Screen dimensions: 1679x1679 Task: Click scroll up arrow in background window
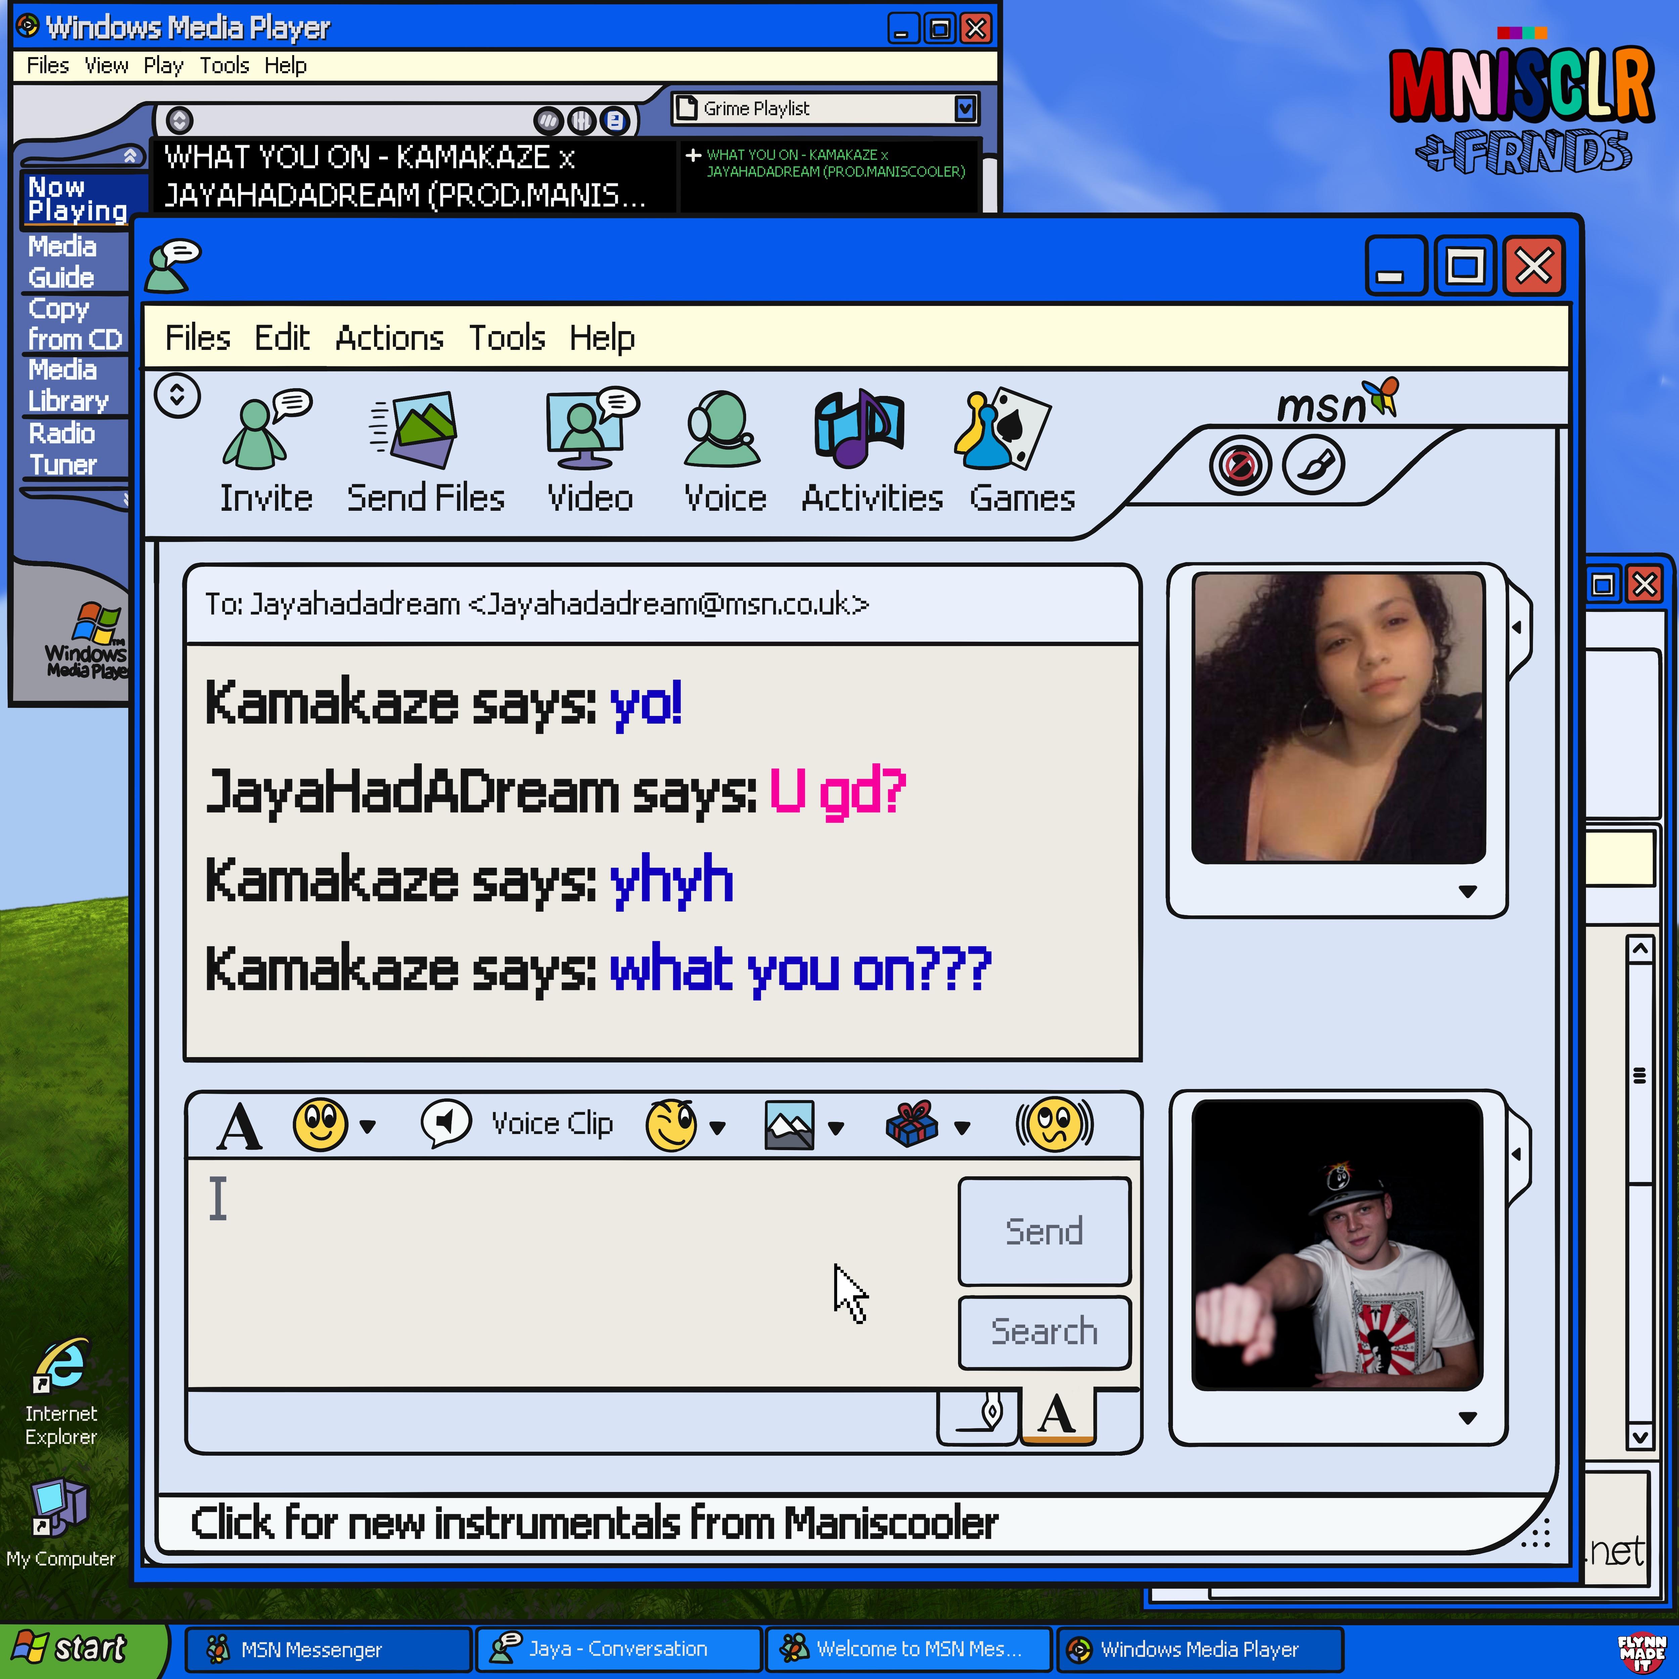click(x=1640, y=949)
